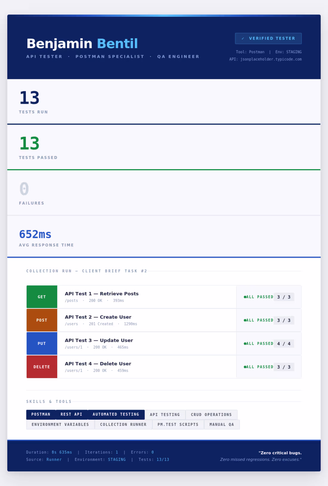
Task: Click the Verified Tester badge
Action: coord(268,38)
